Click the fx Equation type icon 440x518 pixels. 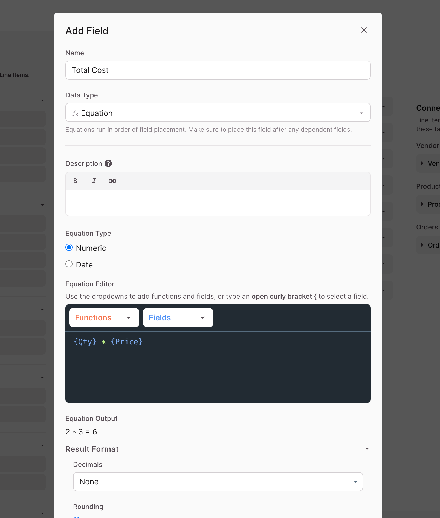(75, 113)
